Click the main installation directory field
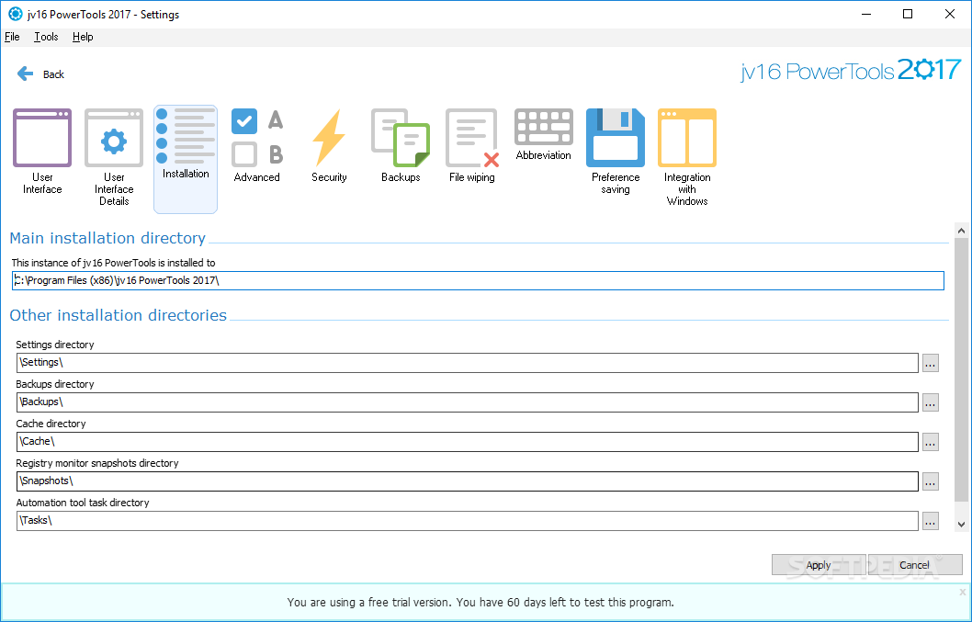 [478, 280]
